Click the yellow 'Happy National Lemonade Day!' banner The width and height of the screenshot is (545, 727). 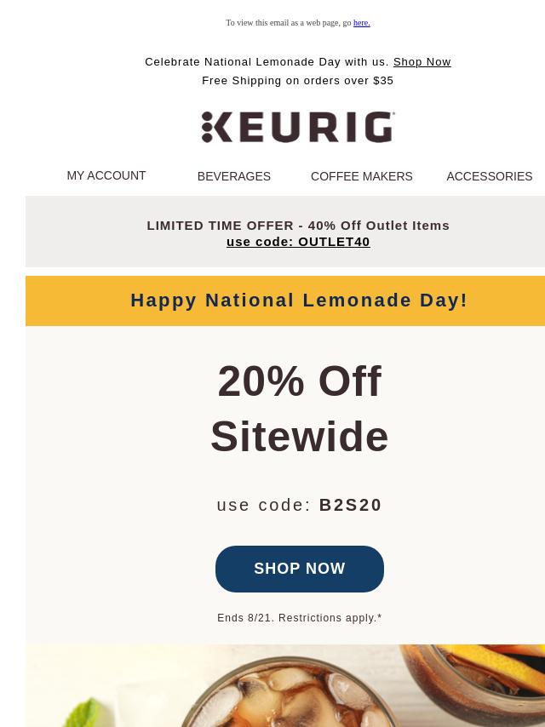pyautogui.click(x=285, y=301)
